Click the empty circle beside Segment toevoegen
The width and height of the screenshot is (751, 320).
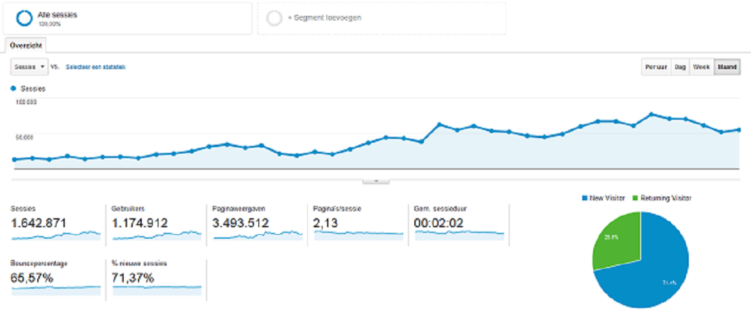click(x=274, y=18)
